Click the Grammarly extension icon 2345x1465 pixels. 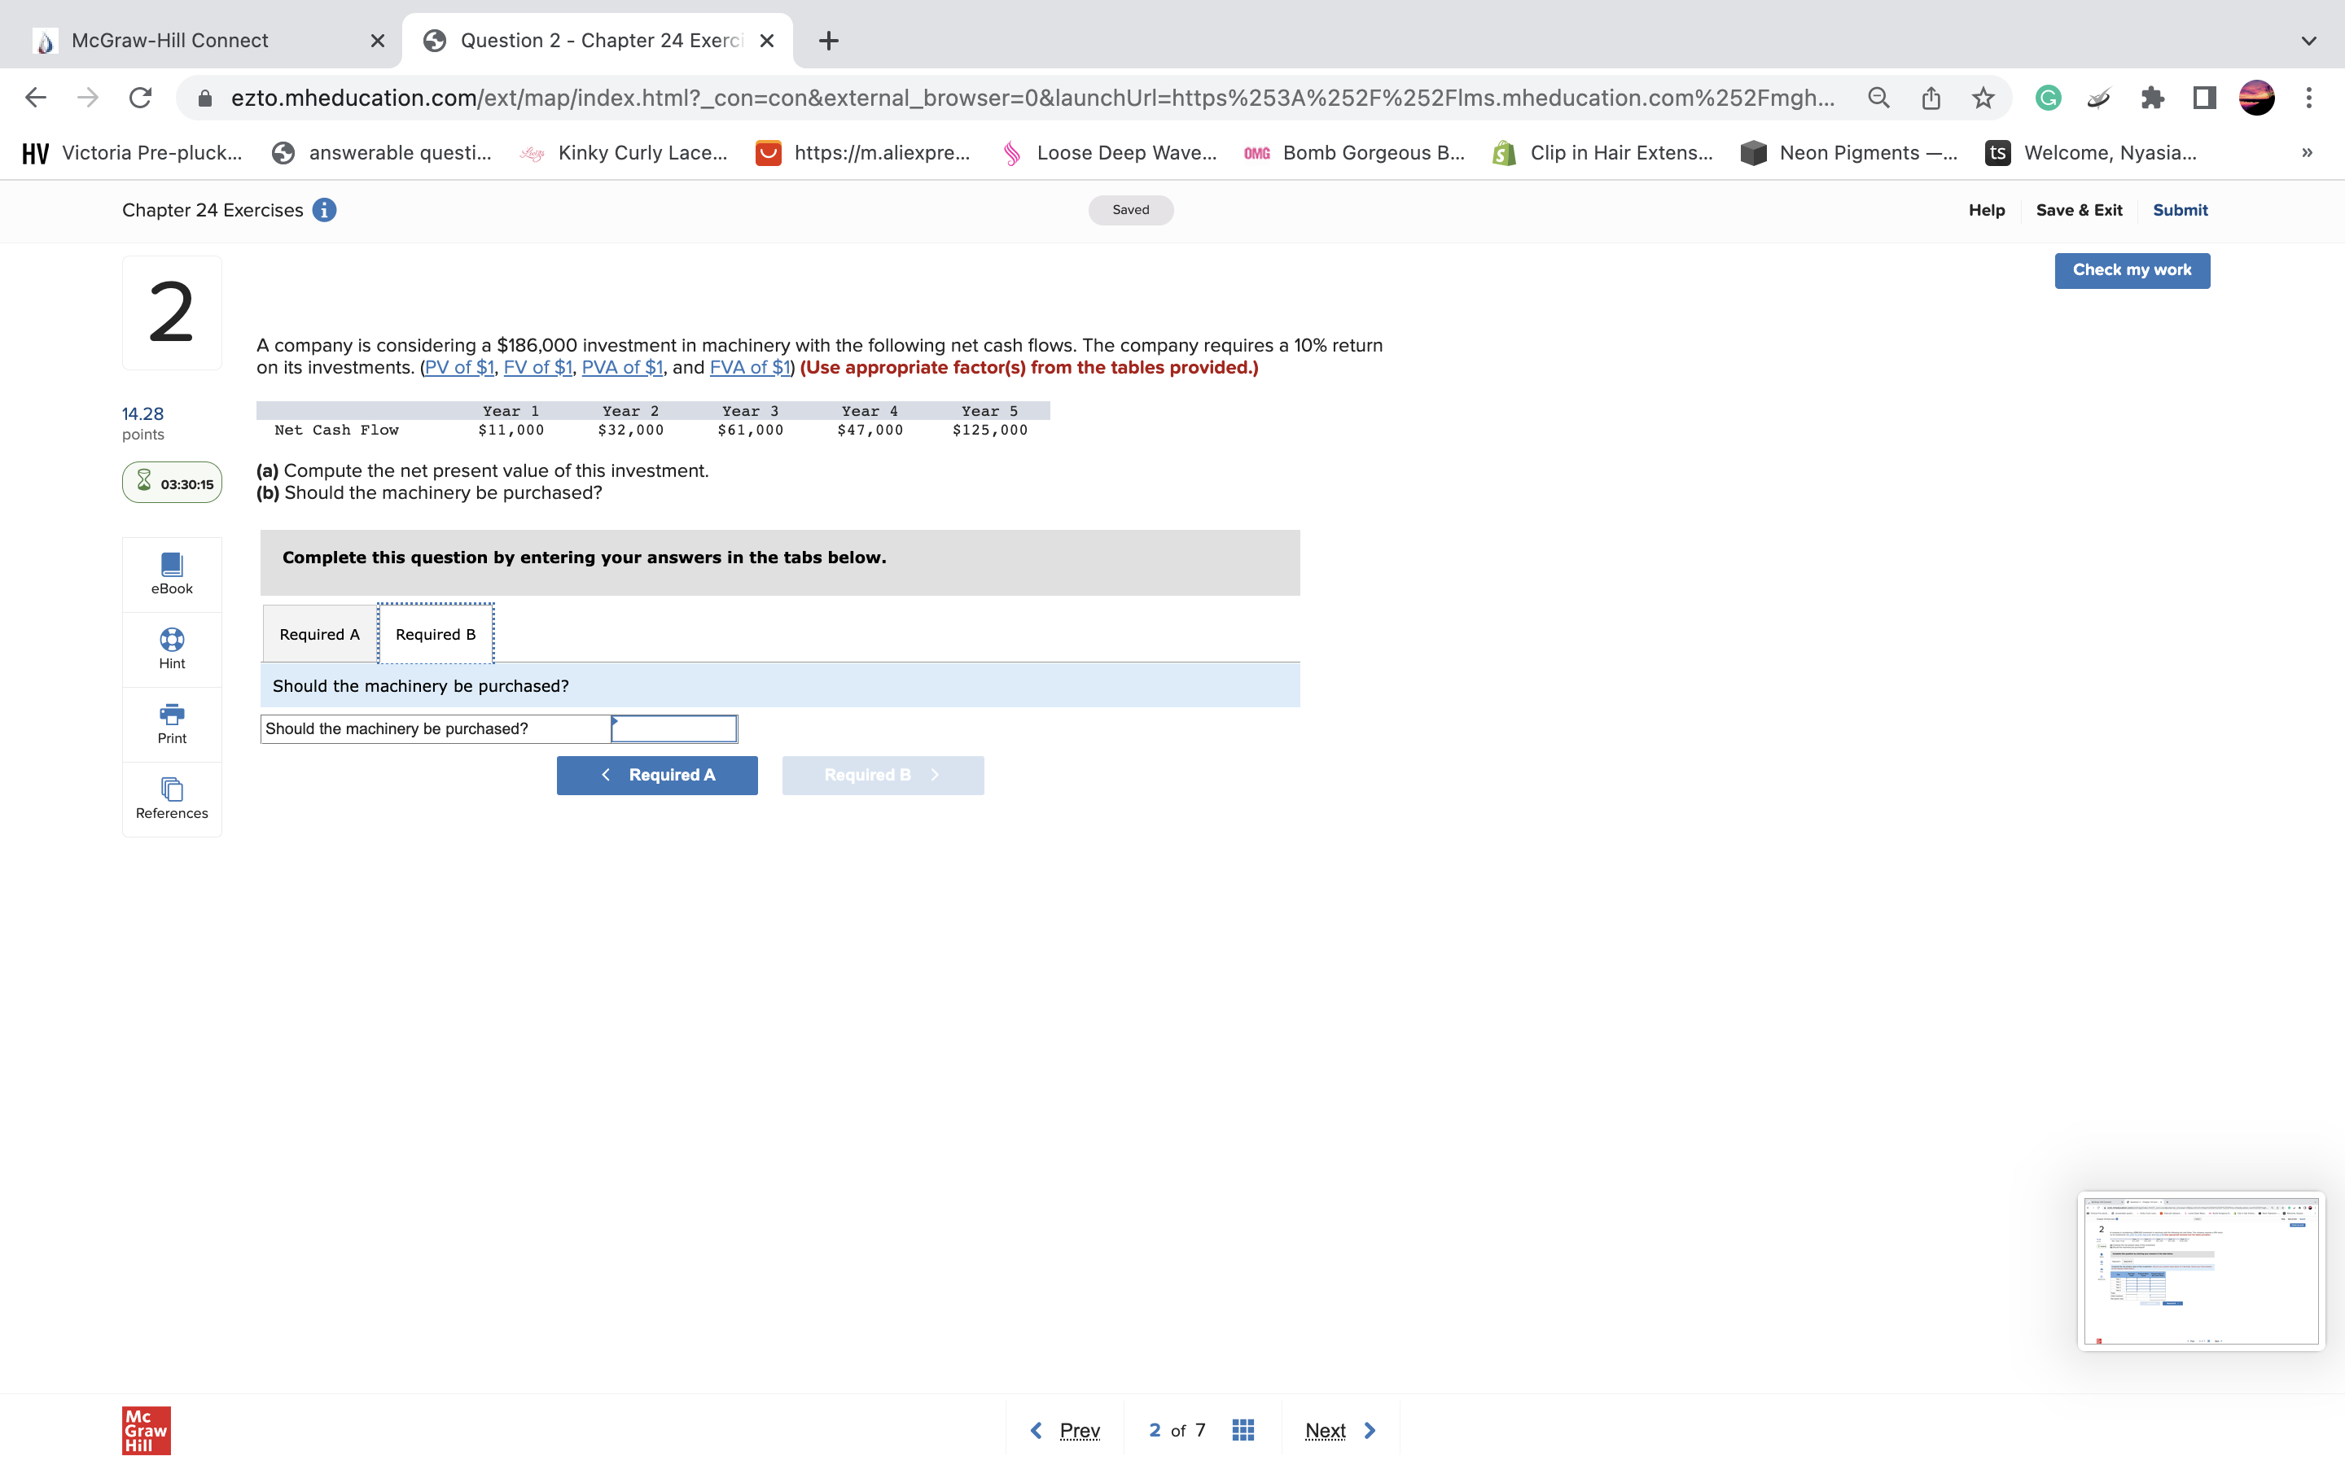coord(2048,98)
